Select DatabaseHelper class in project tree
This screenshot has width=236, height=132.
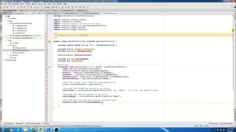click(22, 26)
